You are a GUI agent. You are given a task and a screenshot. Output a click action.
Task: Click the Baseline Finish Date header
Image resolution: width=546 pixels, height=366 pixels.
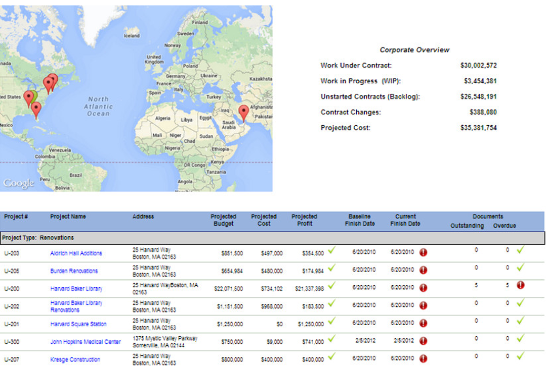click(x=360, y=220)
